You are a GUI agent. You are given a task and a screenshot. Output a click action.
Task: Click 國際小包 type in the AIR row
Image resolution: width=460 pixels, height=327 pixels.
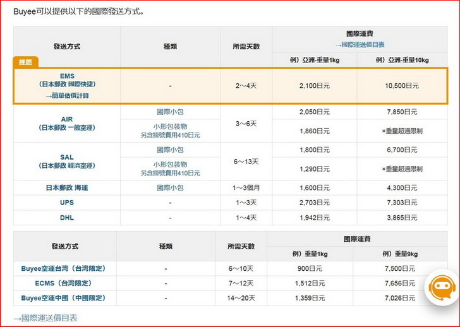pos(170,112)
